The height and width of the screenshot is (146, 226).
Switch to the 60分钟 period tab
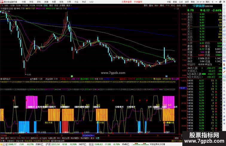tap(39, 5)
